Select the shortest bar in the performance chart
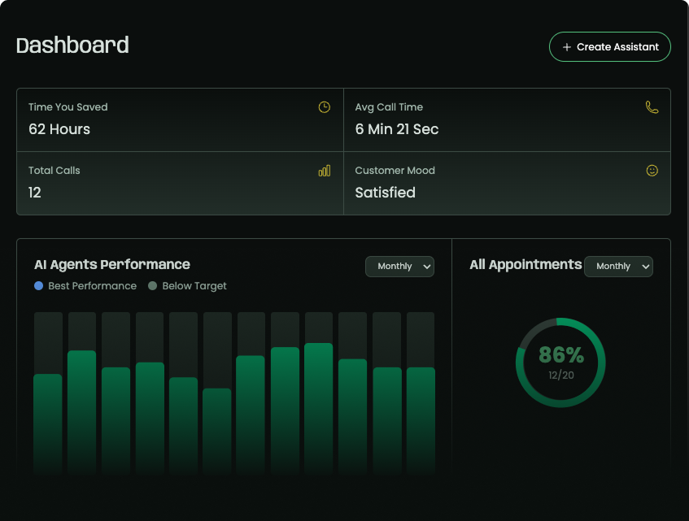This screenshot has width=689, height=521. click(216, 429)
